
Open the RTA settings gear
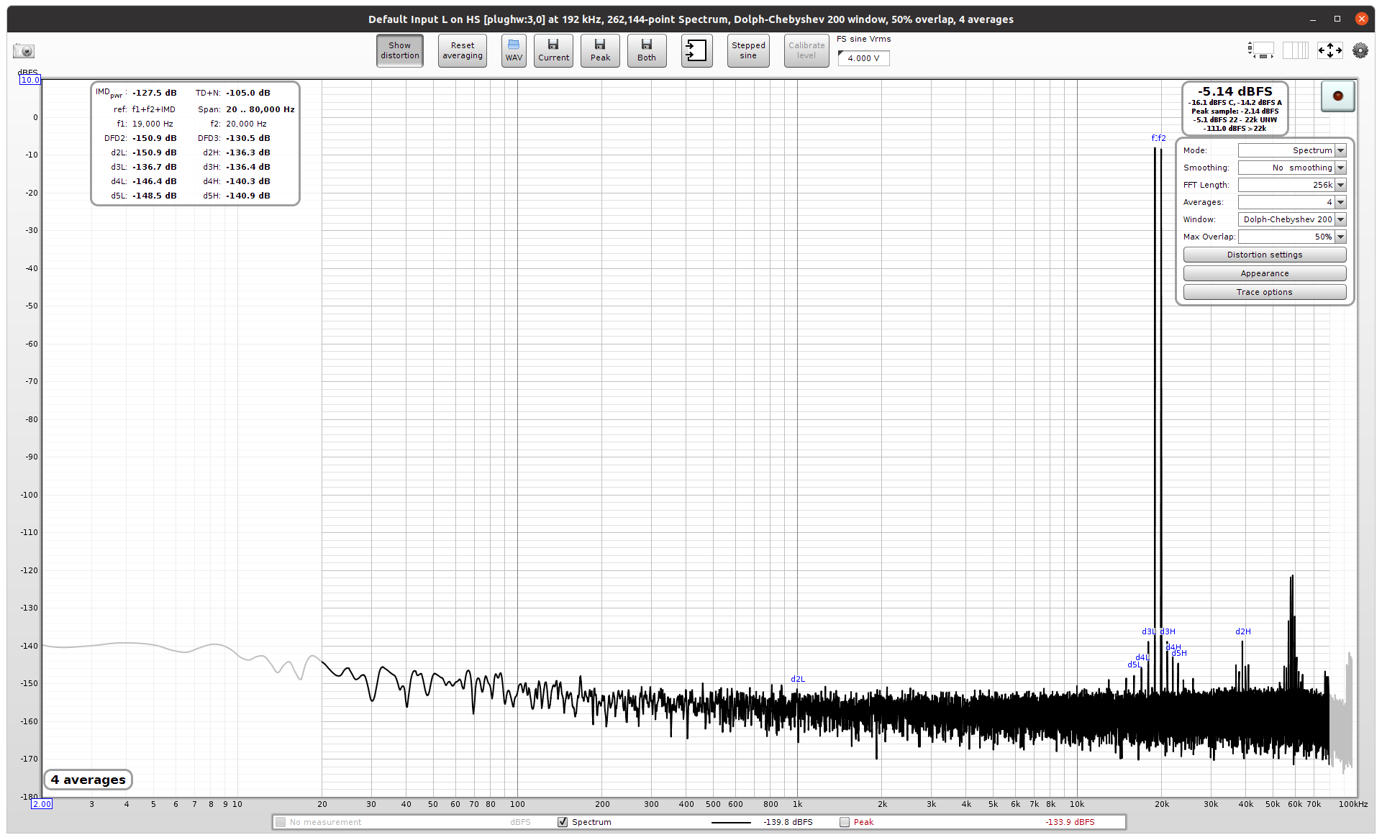pyautogui.click(x=1360, y=50)
